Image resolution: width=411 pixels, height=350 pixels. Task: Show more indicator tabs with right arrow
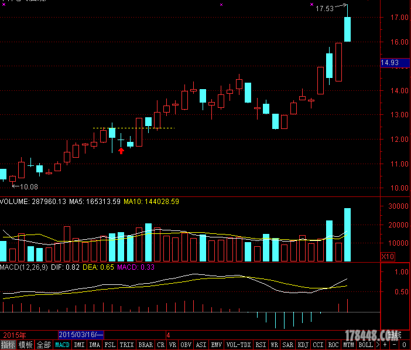[378, 345]
